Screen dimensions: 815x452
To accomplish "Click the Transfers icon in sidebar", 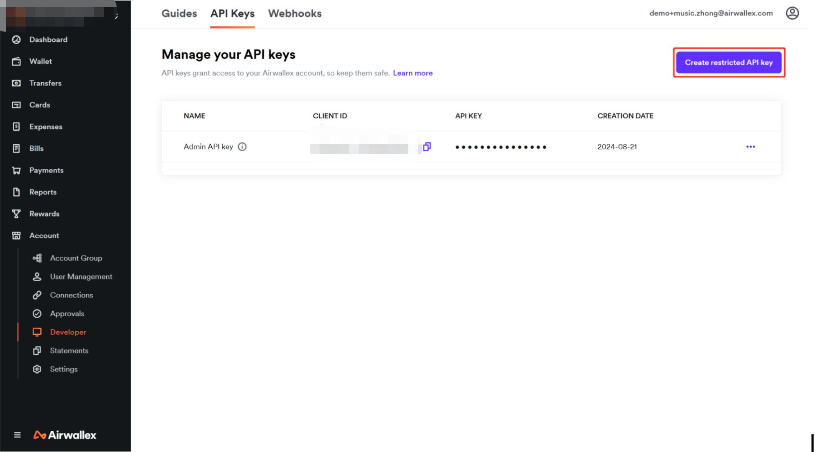I will 16,83.
